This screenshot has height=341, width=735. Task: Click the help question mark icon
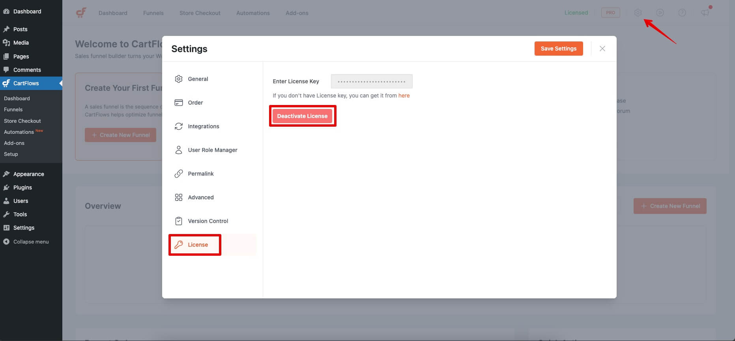coord(682,13)
